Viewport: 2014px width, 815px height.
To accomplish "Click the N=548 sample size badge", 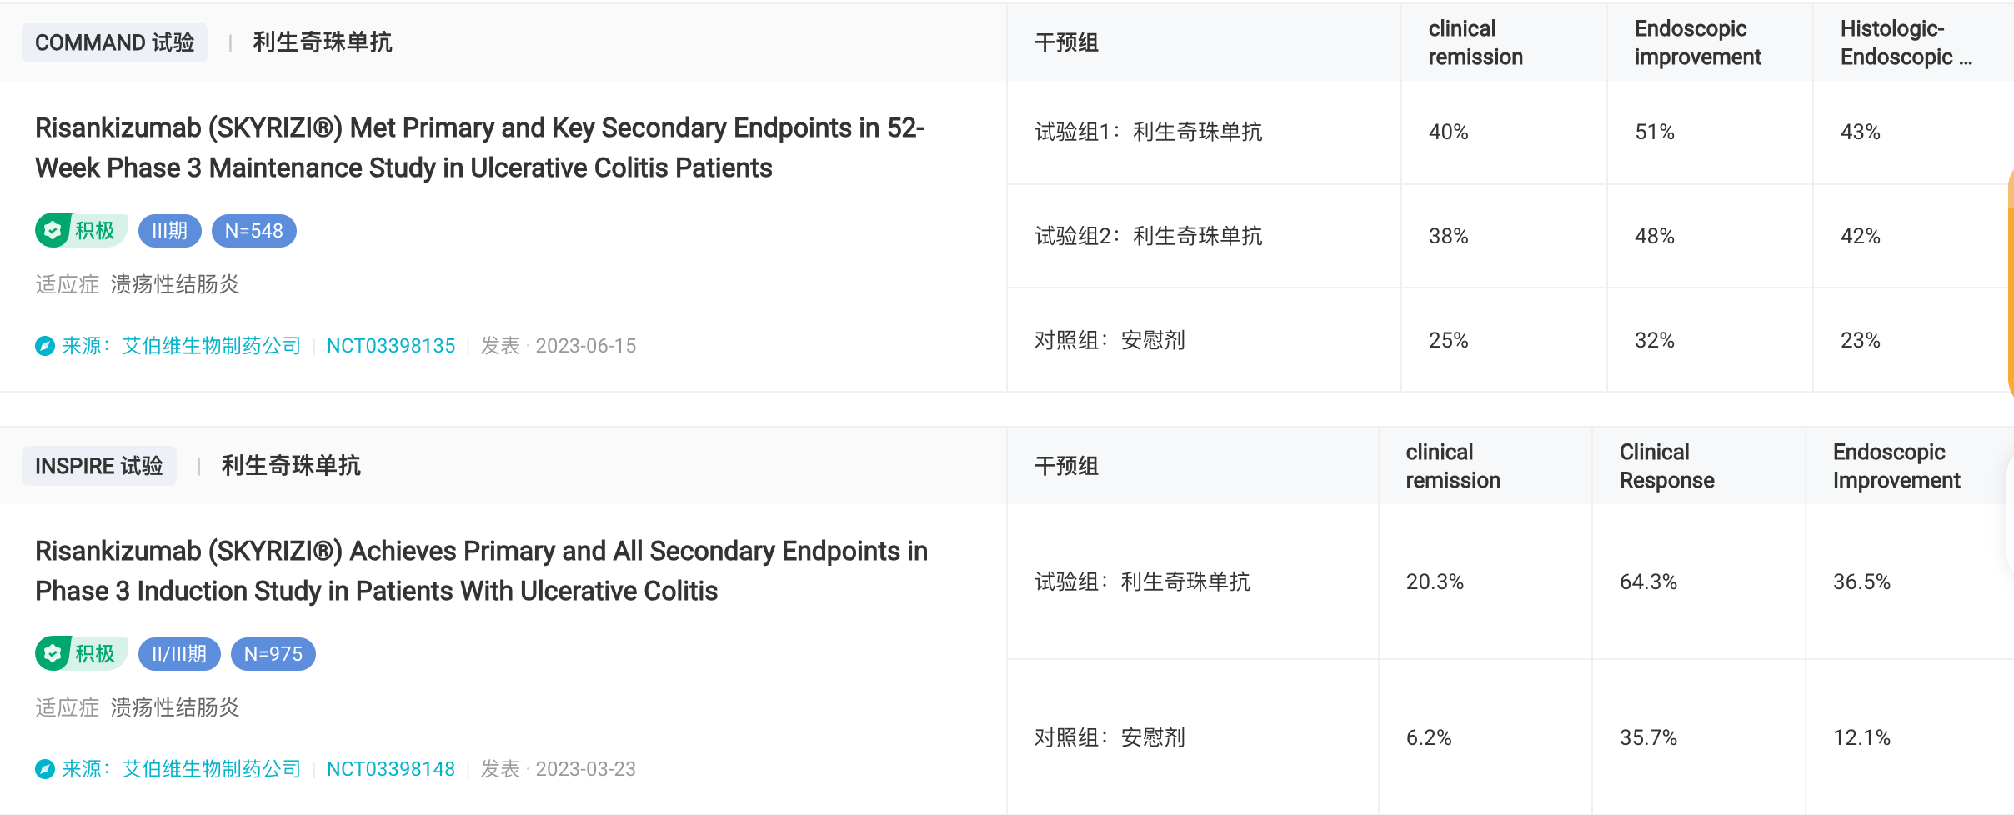I will [x=254, y=231].
